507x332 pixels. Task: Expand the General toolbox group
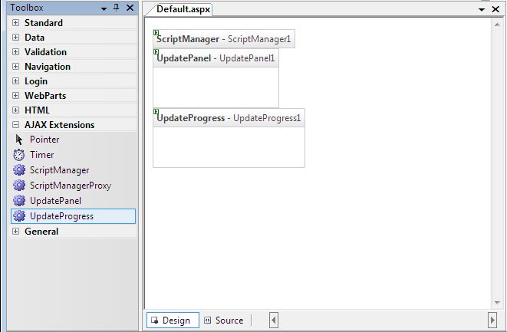[15, 231]
